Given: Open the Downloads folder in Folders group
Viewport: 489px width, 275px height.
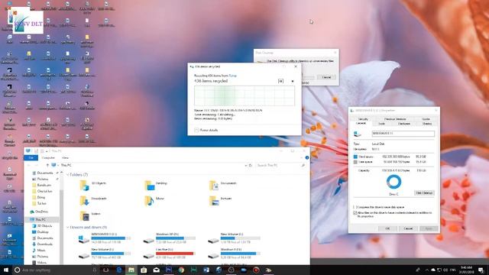Looking at the screenshot, I should click(84, 200).
